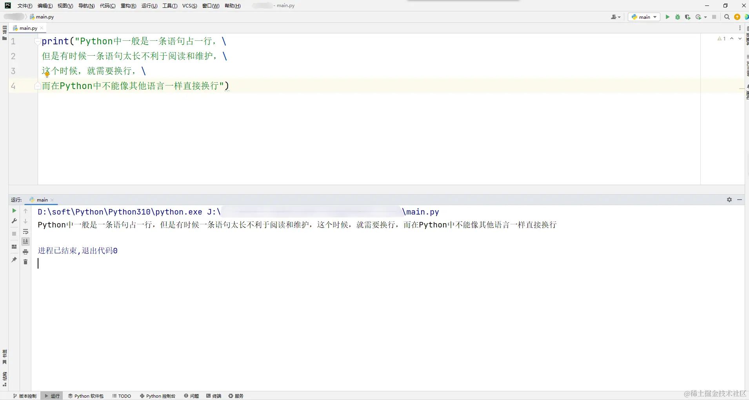Click the profiler run icon in toolbar
The width and height of the screenshot is (749, 400).
click(698, 17)
